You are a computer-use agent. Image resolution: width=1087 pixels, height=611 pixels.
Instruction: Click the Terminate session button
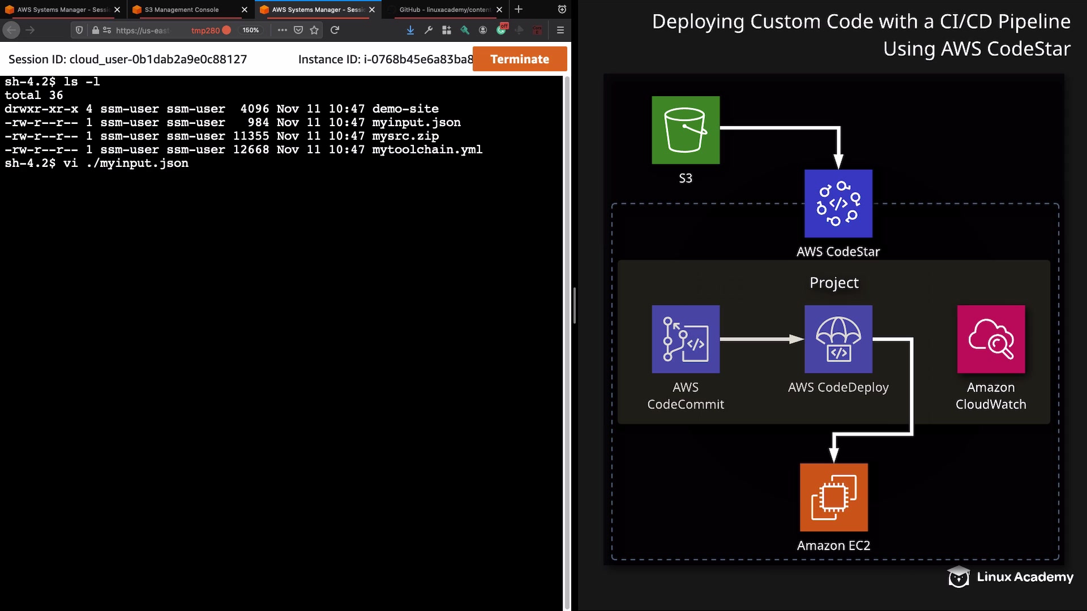click(519, 59)
